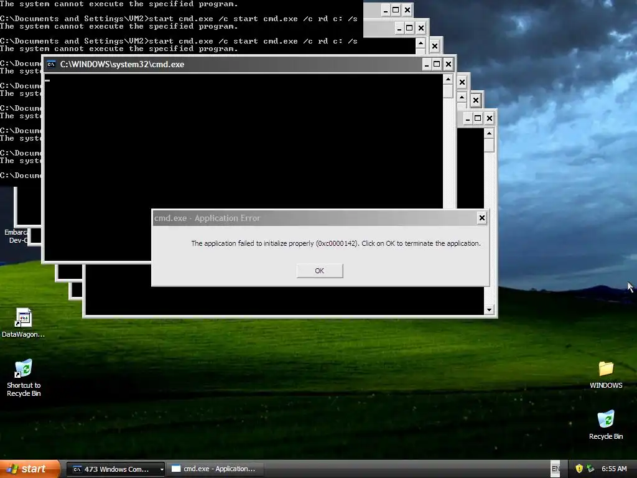The image size is (637, 478).
Task: Open the cmd.exe window system menu icon
Action: click(51, 64)
